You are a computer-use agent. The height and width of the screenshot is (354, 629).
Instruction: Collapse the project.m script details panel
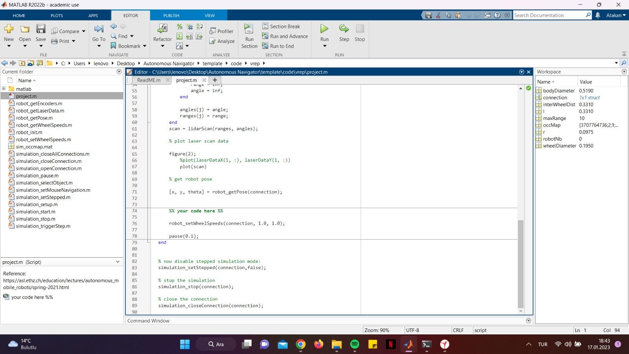coord(118,262)
